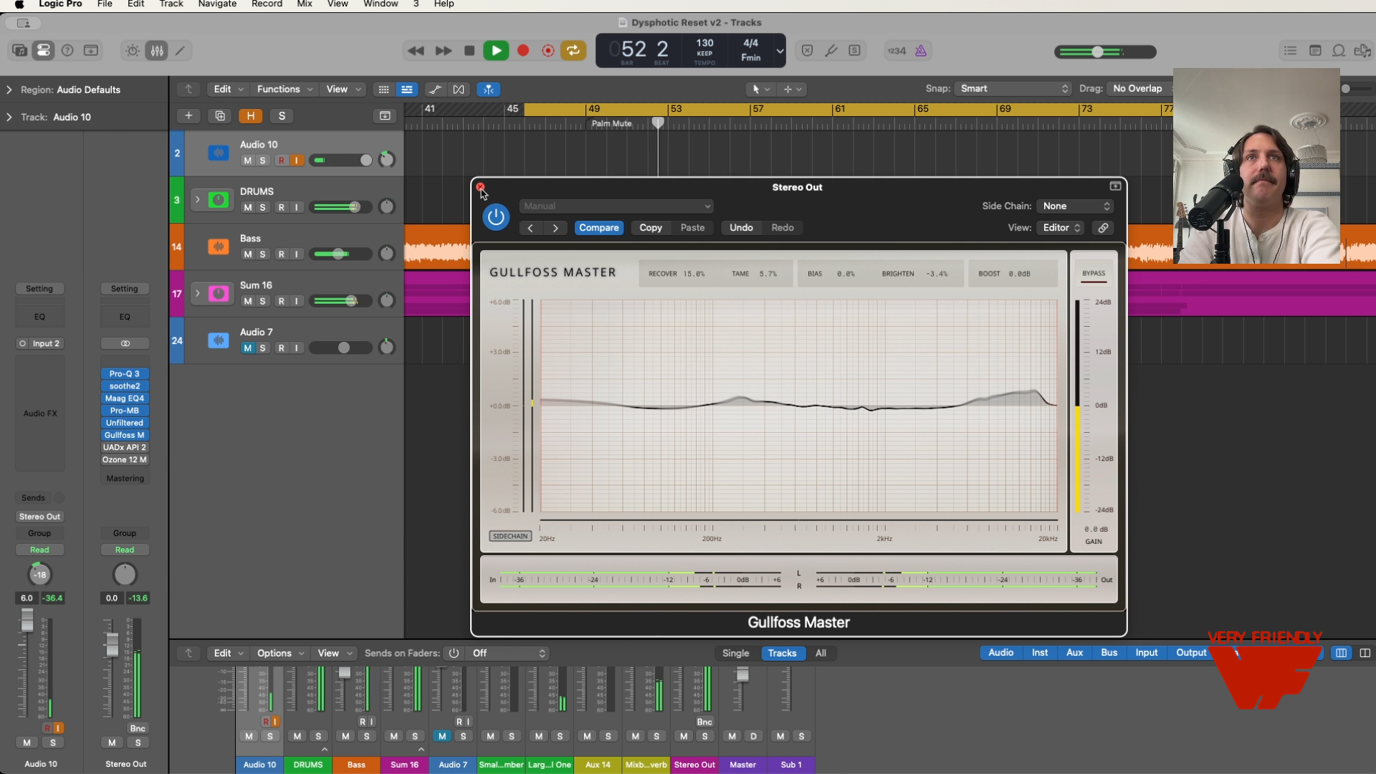The height and width of the screenshot is (774, 1376).
Task: Open the Library from the control bar
Action: point(20,51)
